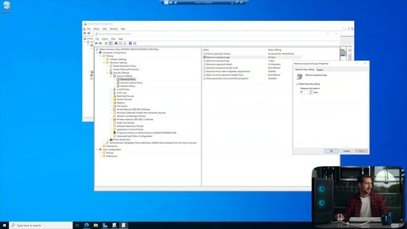The height and width of the screenshot is (229, 407).
Task: Click the Up one level toolbar icon
Action: pos(106,43)
